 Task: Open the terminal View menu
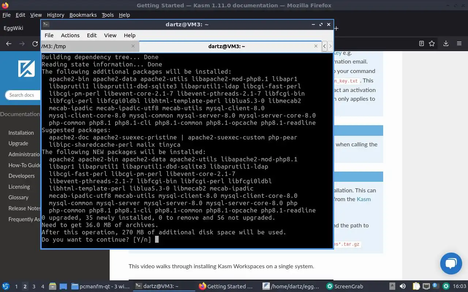tap(110, 35)
